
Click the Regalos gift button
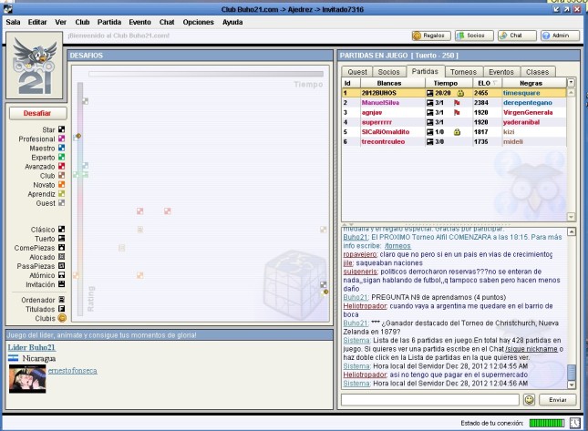(x=431, y=36)
